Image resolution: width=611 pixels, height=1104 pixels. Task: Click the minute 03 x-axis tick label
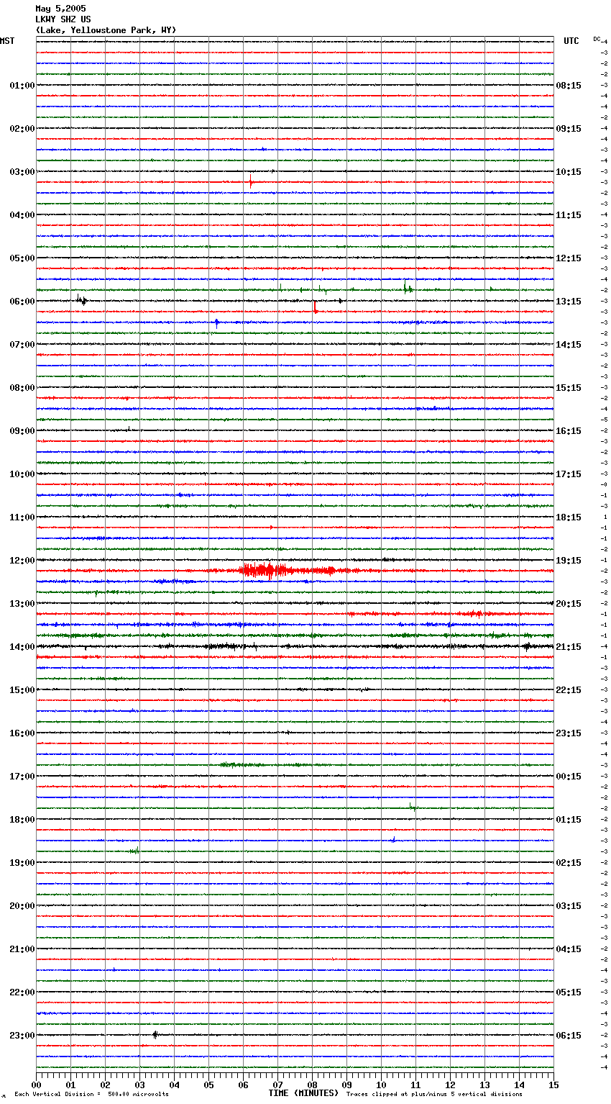(x=139, y=1085)
